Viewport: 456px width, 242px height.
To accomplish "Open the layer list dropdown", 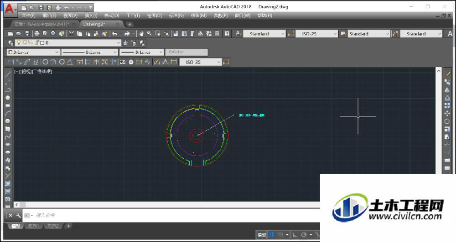I will (x=119, y=43).
